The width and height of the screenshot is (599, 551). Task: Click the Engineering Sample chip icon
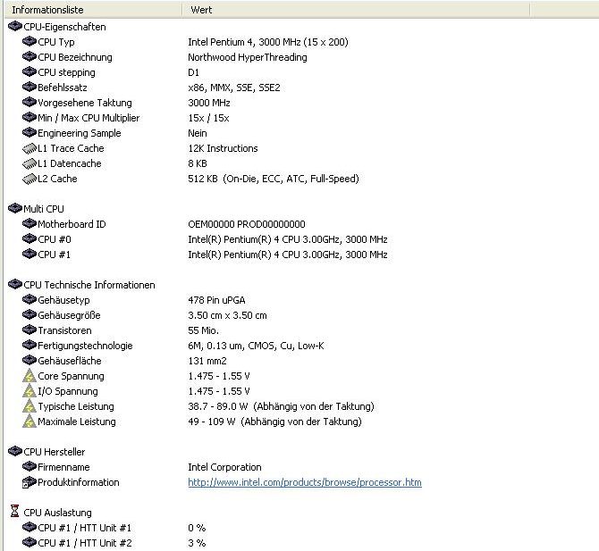[29, 132]
